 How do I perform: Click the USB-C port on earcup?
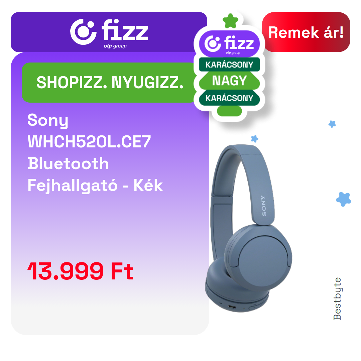point(232,307)
